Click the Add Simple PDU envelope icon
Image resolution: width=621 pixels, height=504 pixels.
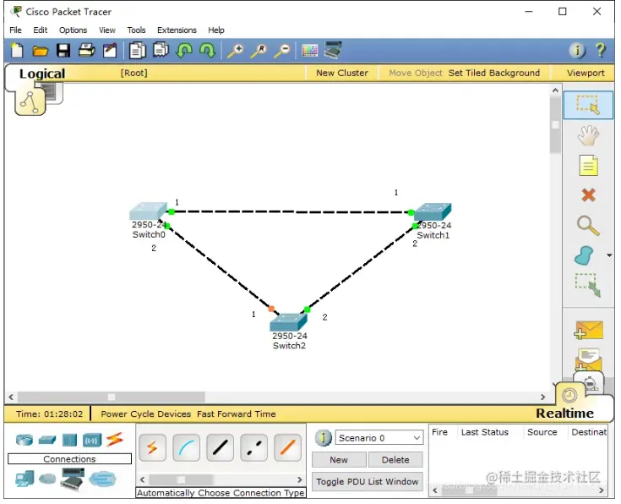588,331
